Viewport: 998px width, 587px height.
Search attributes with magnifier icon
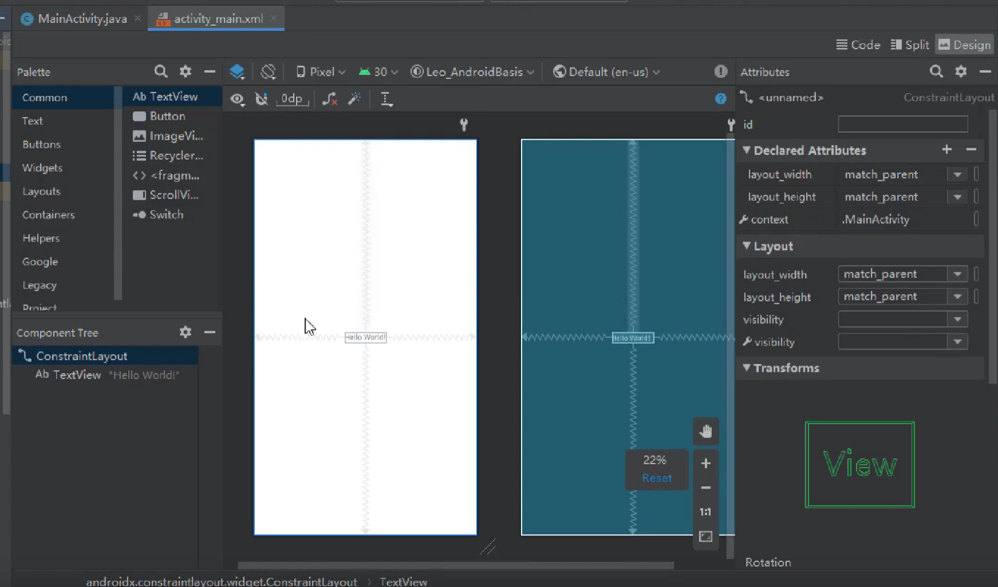coord(936,72)
